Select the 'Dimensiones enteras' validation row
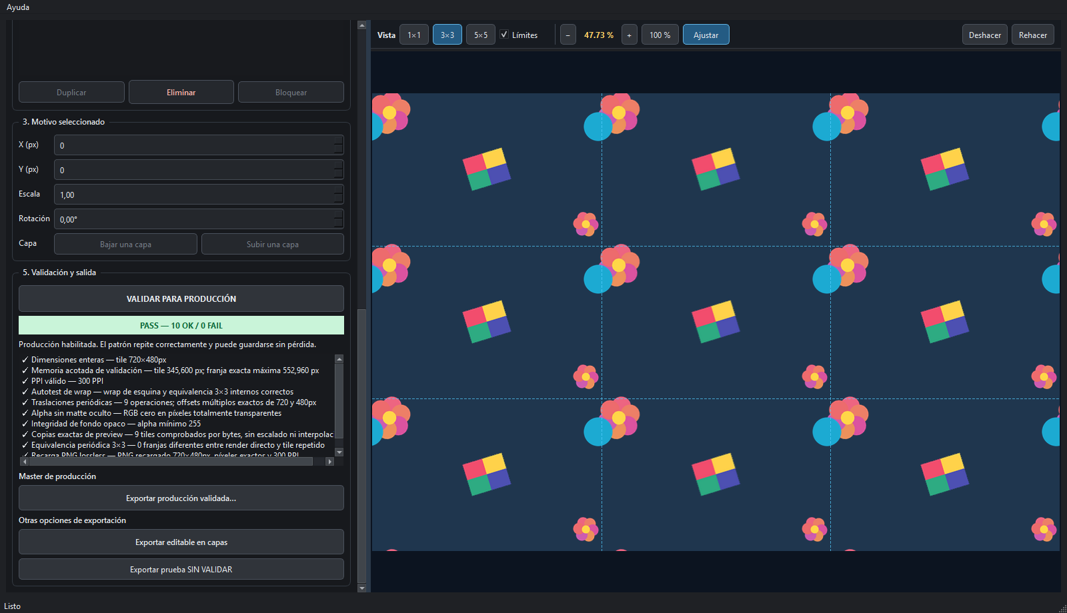This screenshot has width=1067, height=613. [x=177, y=360]
